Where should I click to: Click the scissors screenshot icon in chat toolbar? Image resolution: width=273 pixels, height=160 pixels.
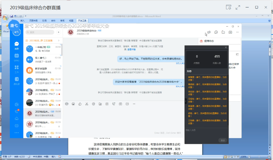pos(87,104)
